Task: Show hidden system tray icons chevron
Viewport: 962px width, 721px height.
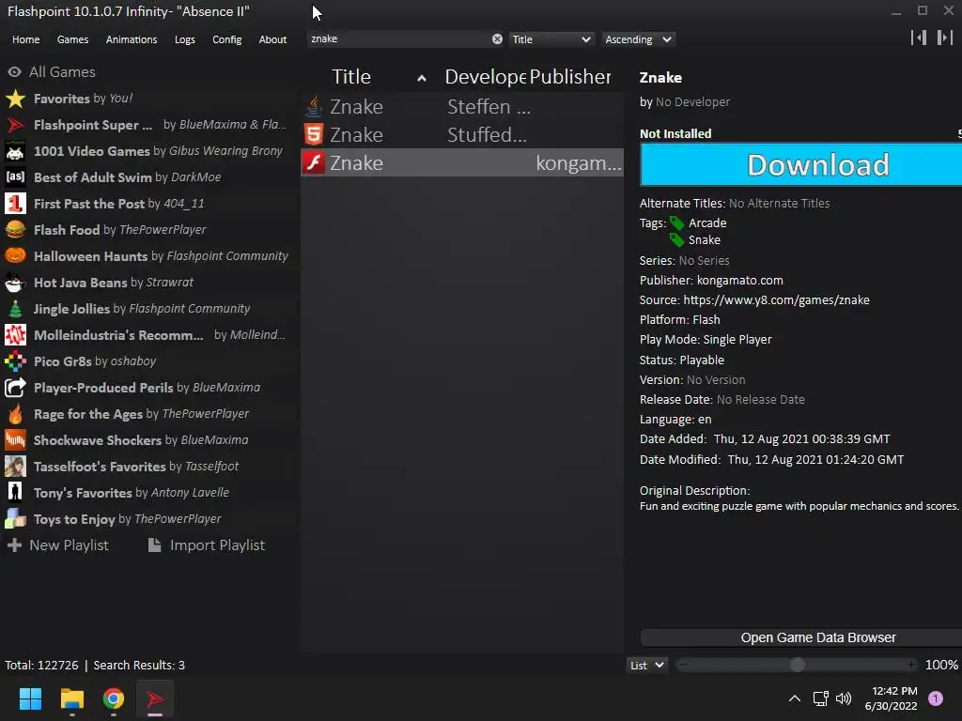Action: click(795, 698)
